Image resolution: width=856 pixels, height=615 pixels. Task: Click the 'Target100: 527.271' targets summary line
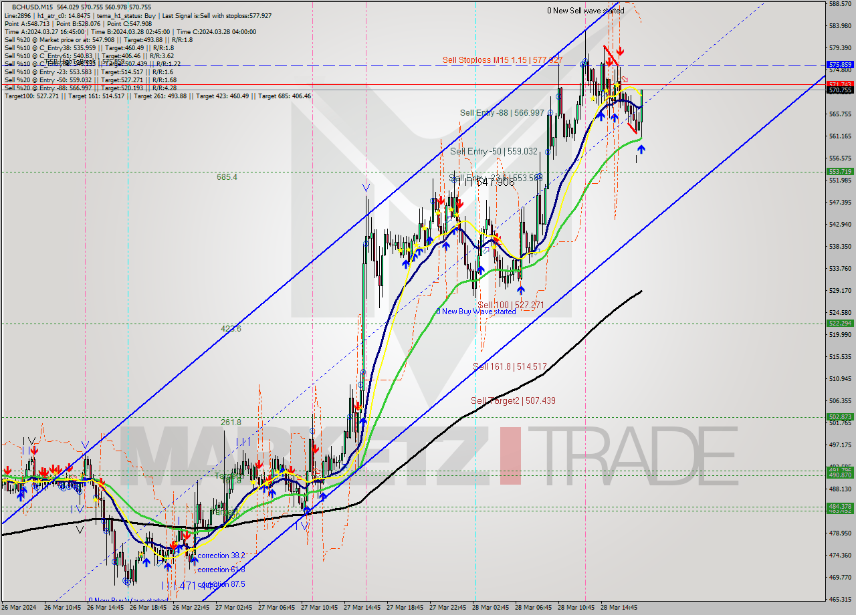[158, 96]
